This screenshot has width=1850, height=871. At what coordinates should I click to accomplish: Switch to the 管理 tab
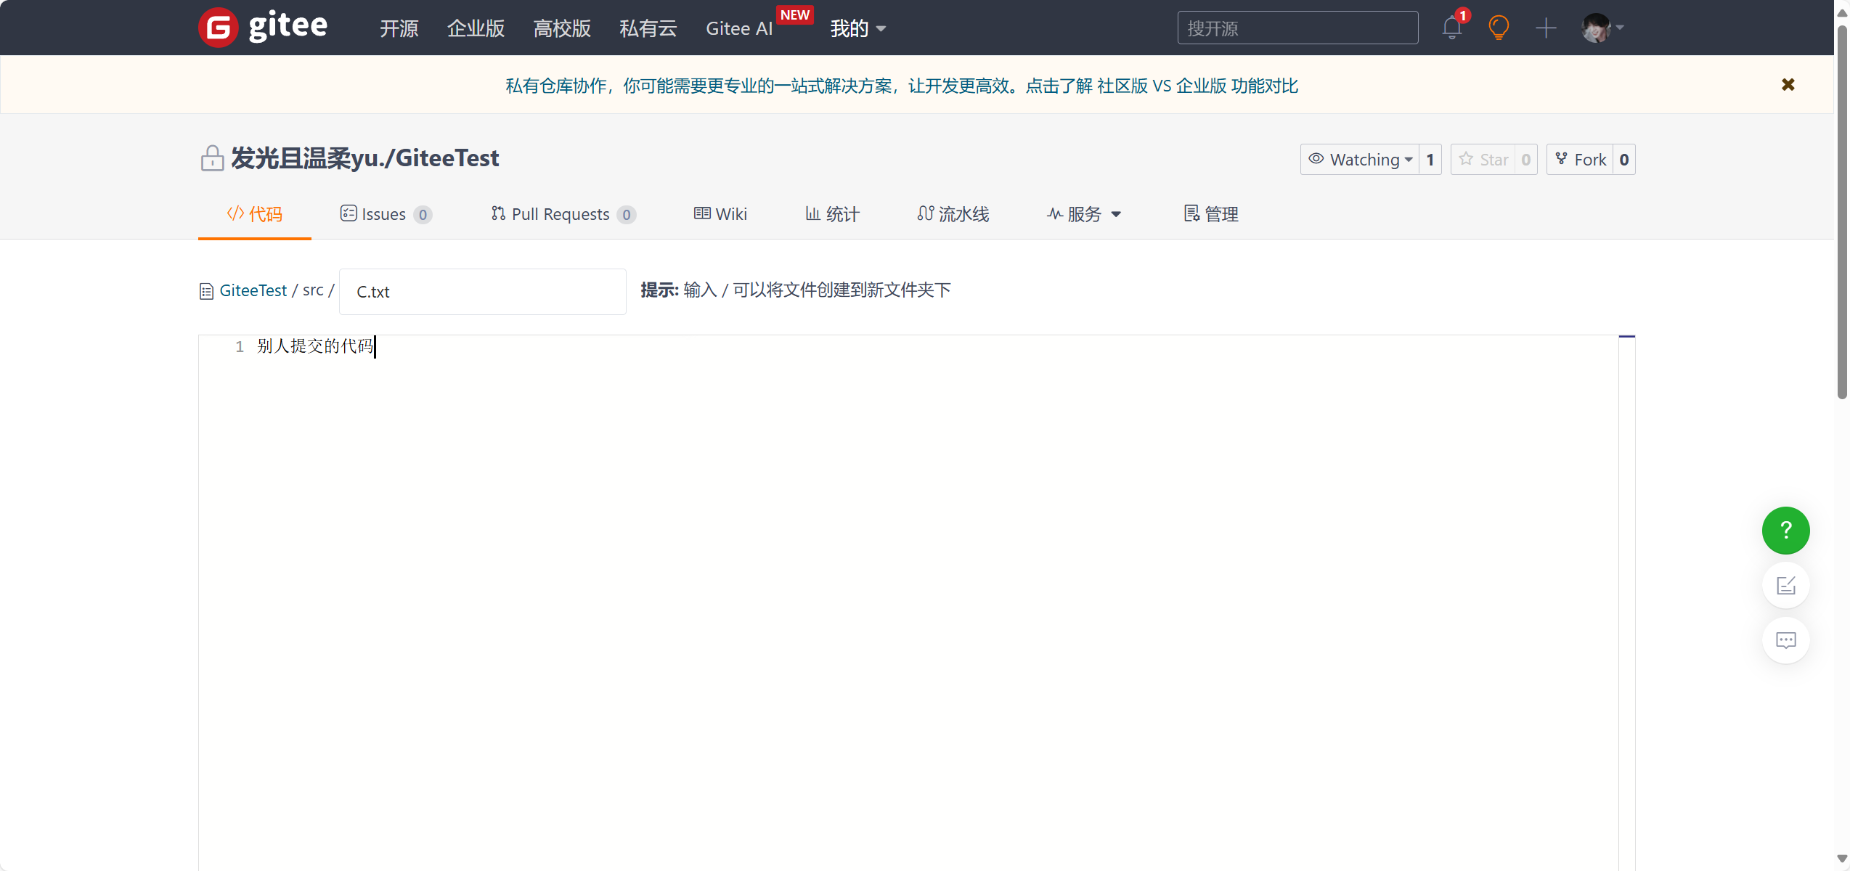1211,214
